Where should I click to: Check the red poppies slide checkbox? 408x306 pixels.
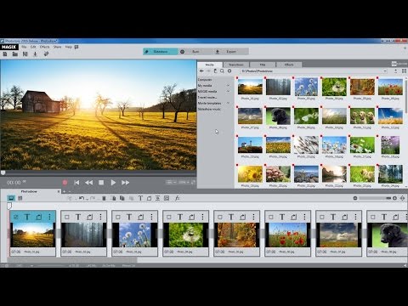[x=271, y=218]
